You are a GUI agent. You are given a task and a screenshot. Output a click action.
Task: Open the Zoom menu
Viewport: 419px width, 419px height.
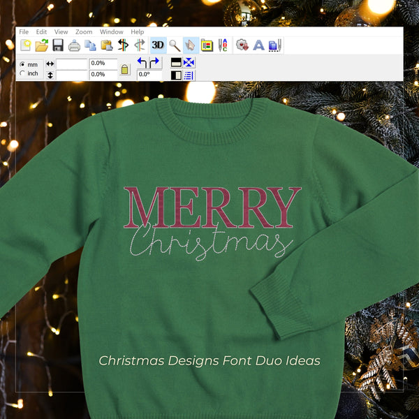(x=84, y=32)
